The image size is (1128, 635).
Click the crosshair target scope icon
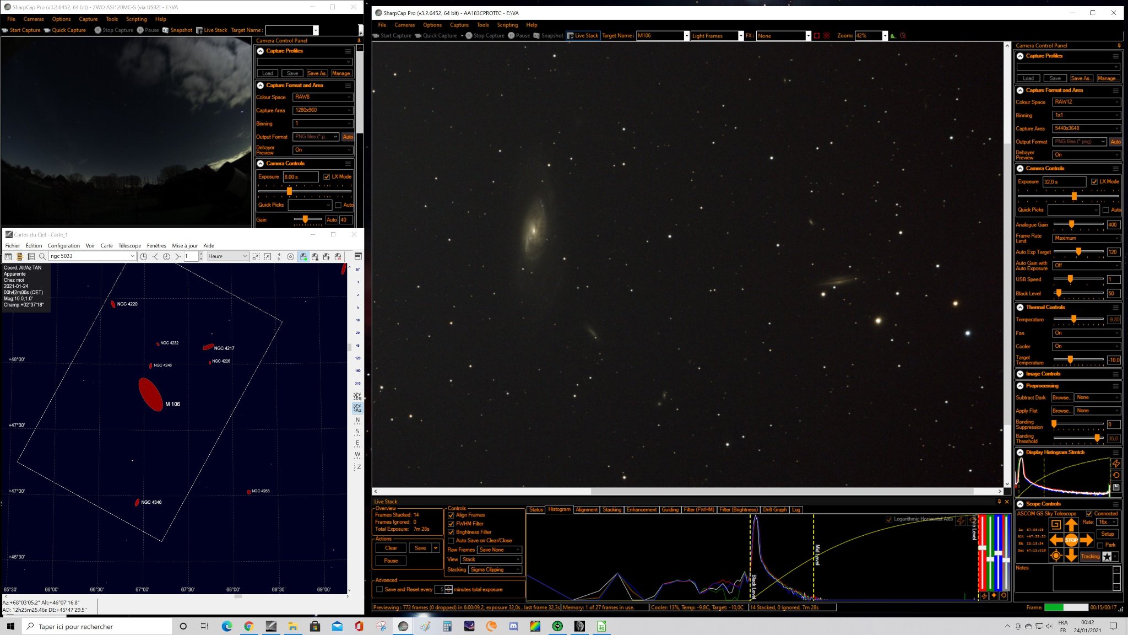point(1056,556)
